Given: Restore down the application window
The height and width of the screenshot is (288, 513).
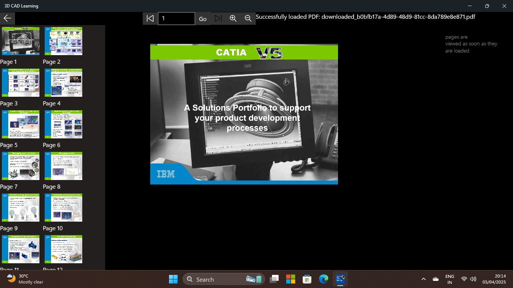Looking at the screenshot, I should (487, 6).
